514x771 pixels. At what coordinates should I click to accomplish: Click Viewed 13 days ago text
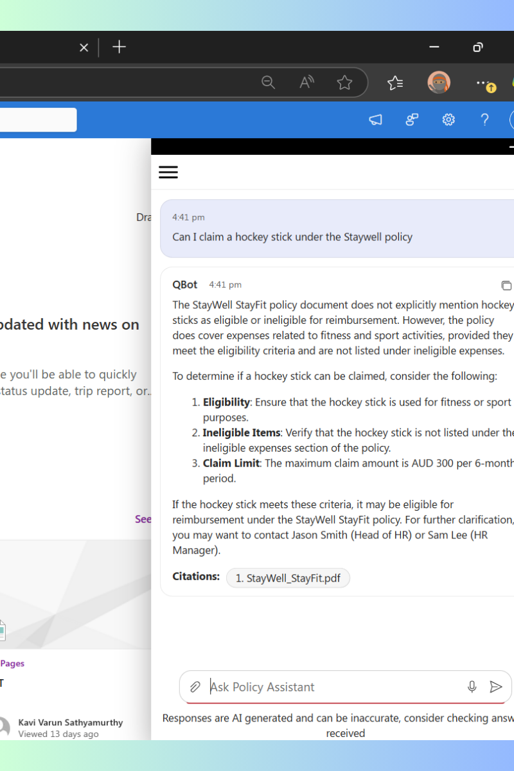click(x=58, y=734)
